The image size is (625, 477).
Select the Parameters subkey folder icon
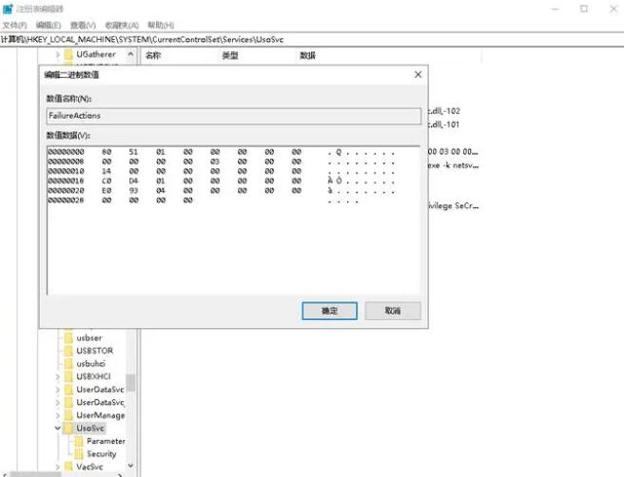(79, 441)
